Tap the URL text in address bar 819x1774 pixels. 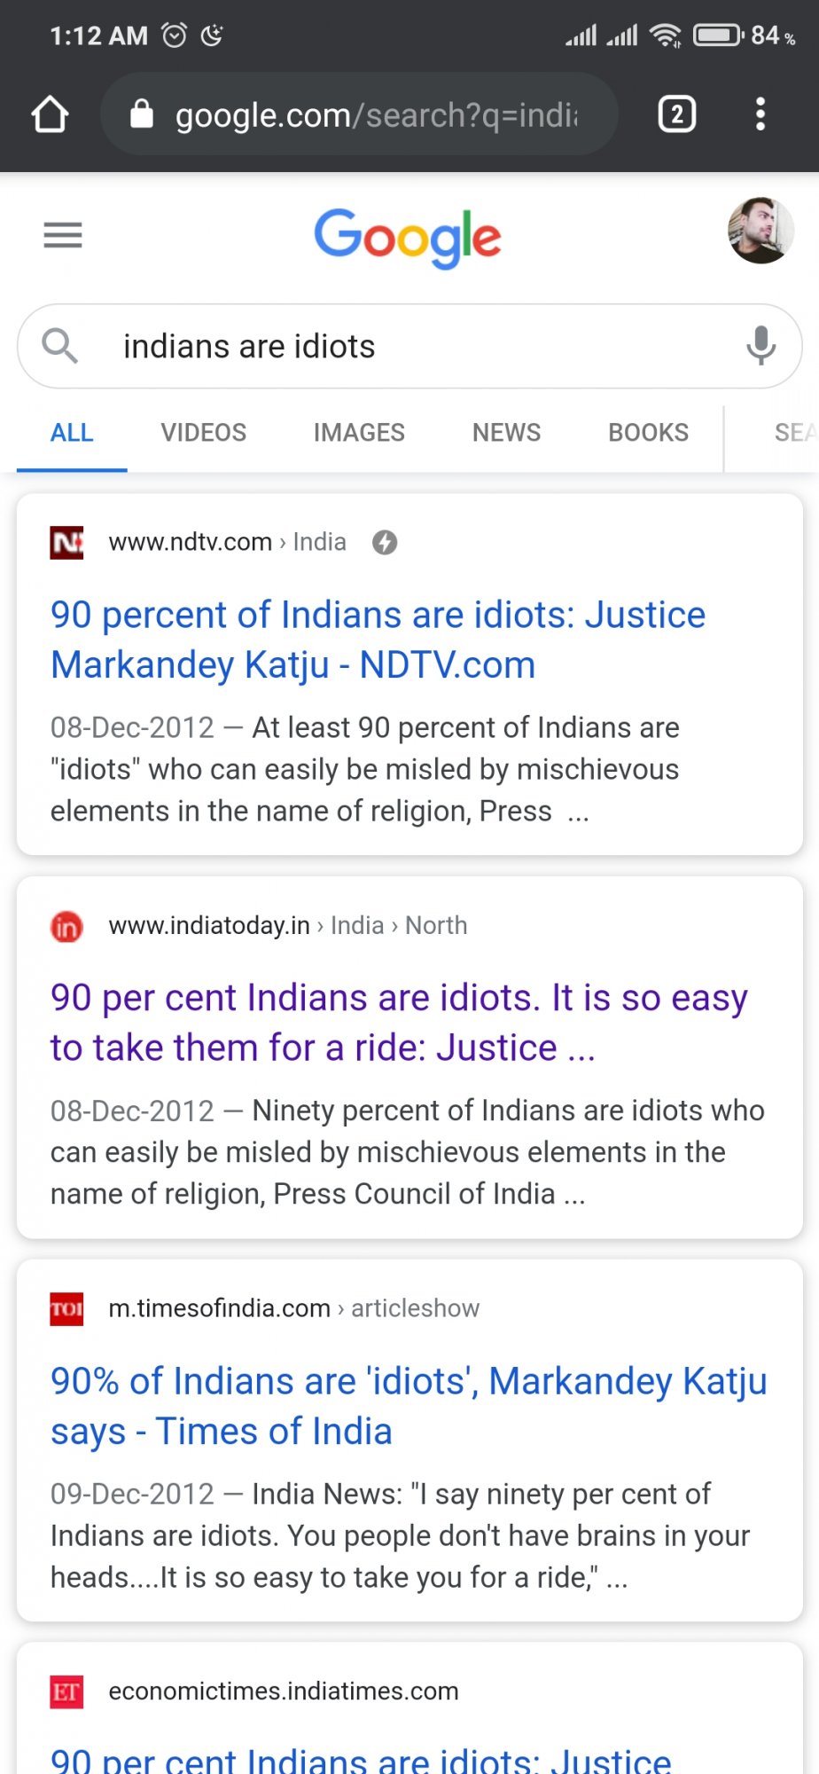click(x=377, y=115)
